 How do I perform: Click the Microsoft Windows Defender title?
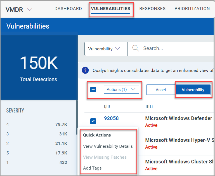click(179, 118)
